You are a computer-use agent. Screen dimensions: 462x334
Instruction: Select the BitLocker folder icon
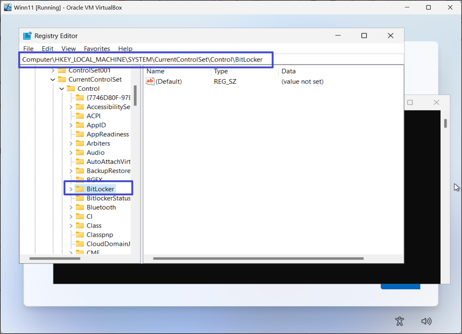click(80, 189)
